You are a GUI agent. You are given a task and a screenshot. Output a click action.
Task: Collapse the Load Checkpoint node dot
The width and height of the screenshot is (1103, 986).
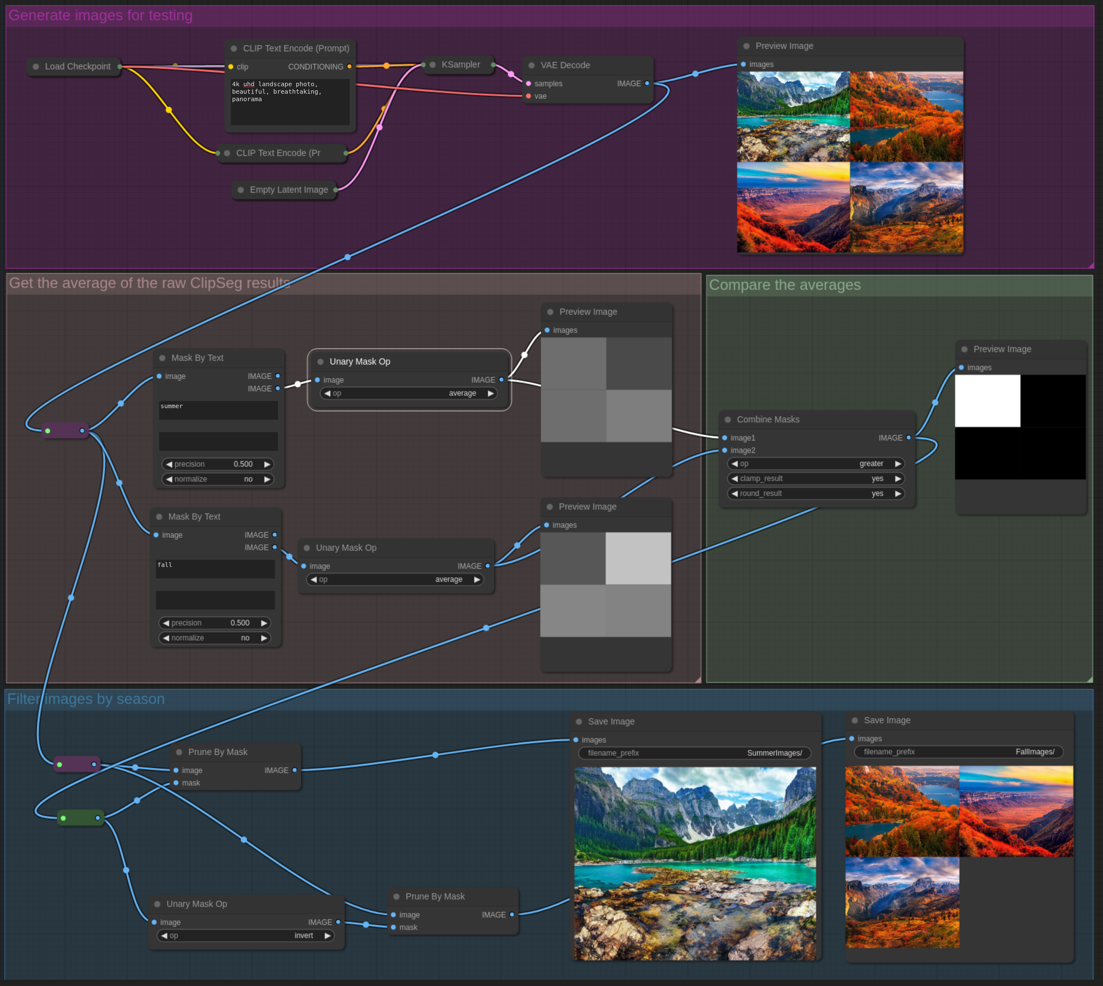36,67
